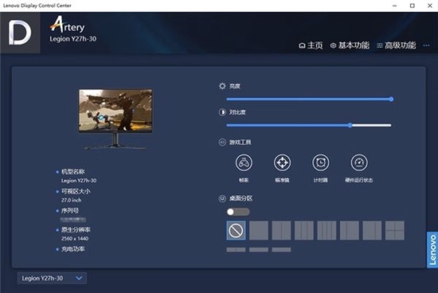Viewport: 438px width, 293px height.
Task: Choose the two-column desktop partition layout
Action: [x=281, y=230]
